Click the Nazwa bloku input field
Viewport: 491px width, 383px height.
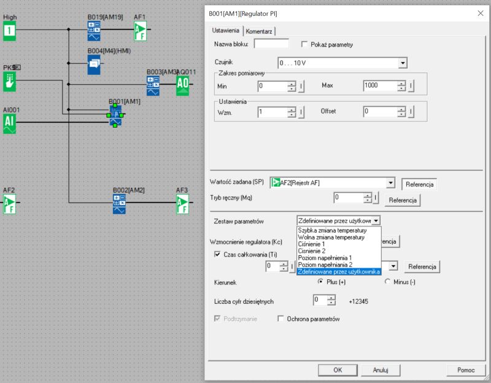(x=271, y=44)
